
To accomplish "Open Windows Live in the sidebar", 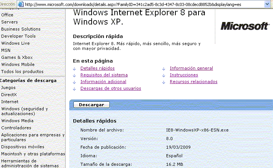I will 15,43.
